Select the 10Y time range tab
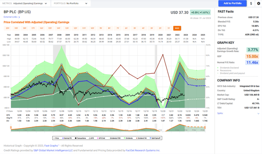 (93, 28)
